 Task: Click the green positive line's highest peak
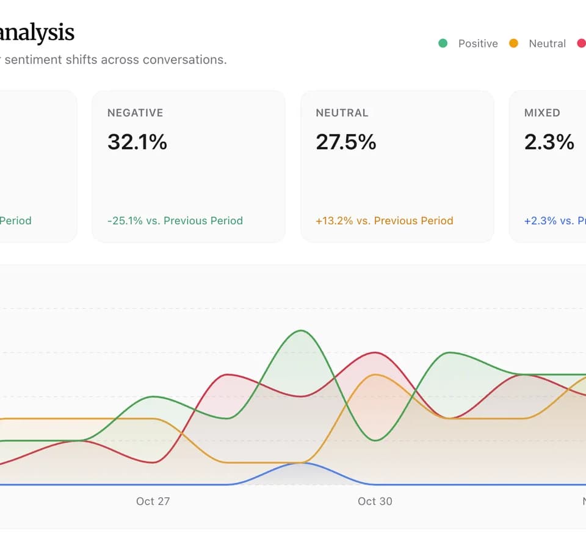click(x=301, y=331)
